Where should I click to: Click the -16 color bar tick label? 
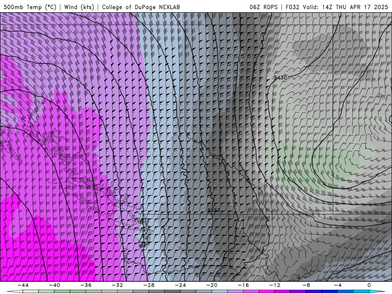point(243,285)
